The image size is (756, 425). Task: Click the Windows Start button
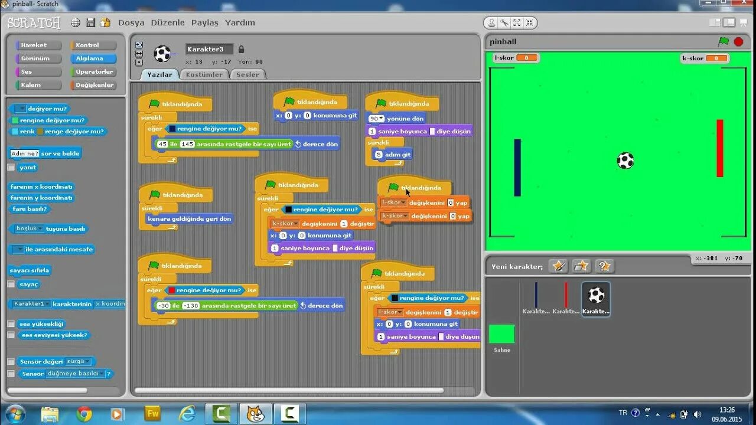(x=14, y=414)
